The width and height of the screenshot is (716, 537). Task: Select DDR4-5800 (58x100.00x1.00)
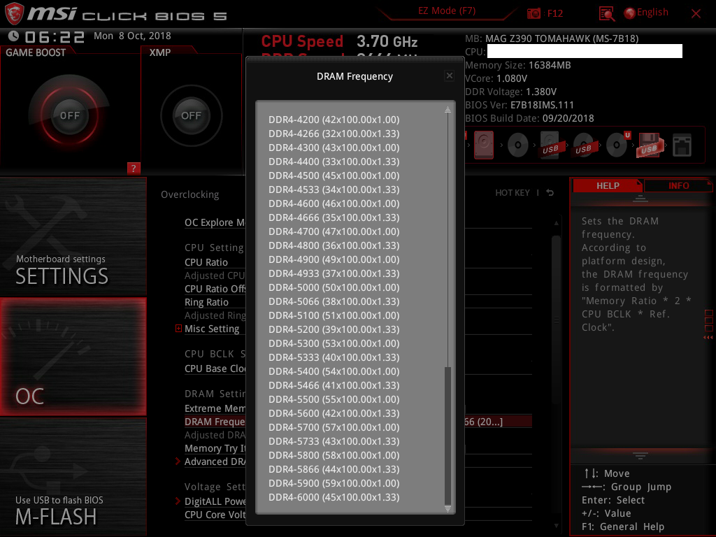pyautogui.click(x=334, y=456)
